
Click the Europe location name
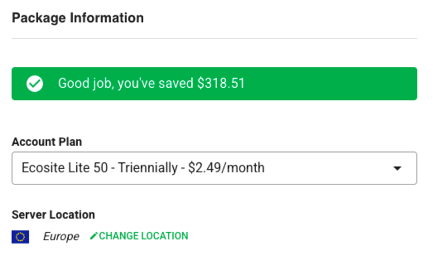[x=61, y=236]
